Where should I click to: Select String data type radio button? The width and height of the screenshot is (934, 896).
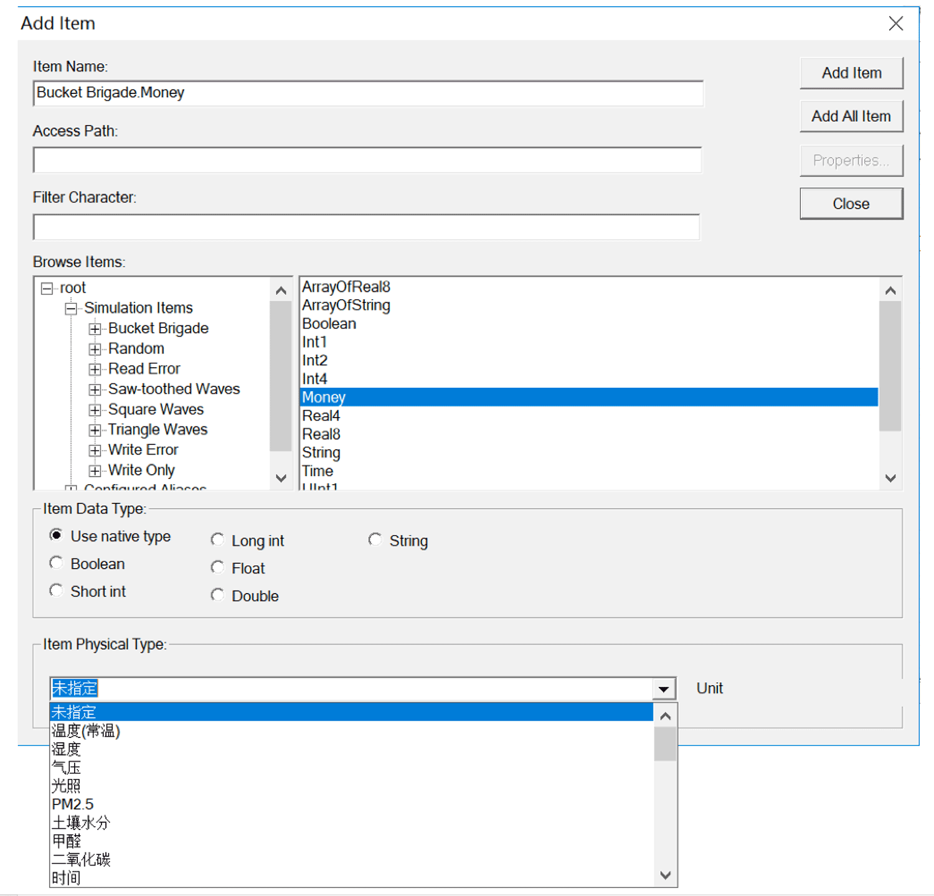coord(375,539)
